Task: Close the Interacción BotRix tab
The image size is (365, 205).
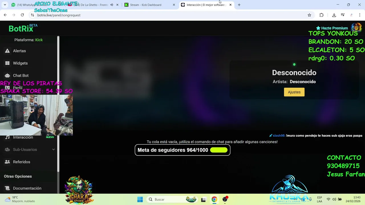Action: (x=230, y=5)
